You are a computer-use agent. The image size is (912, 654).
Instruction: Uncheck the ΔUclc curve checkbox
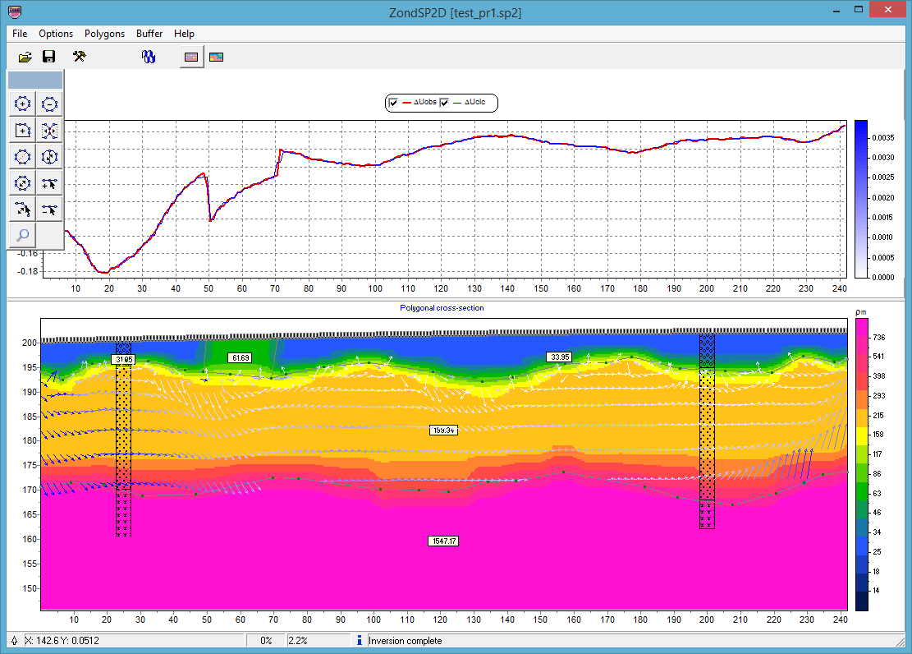coord(446,103)
